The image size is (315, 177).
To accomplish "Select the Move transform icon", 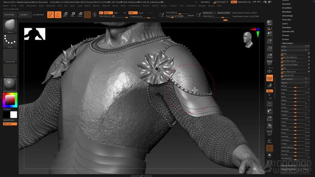I will (x=65, y=15).
